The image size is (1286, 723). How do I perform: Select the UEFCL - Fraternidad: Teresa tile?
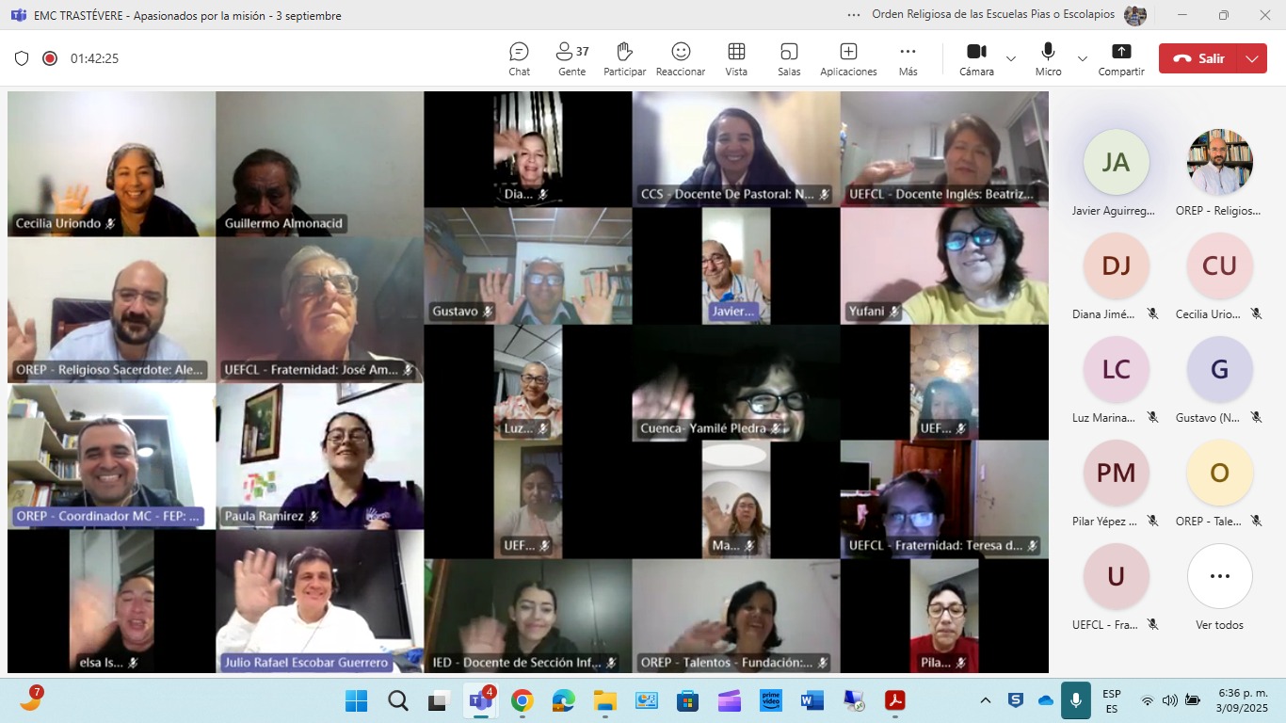944,500
